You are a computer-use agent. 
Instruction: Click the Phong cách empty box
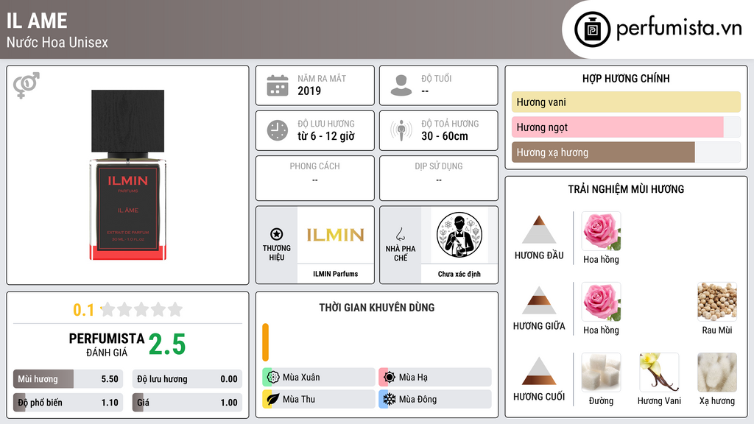(x=315, y=178)
